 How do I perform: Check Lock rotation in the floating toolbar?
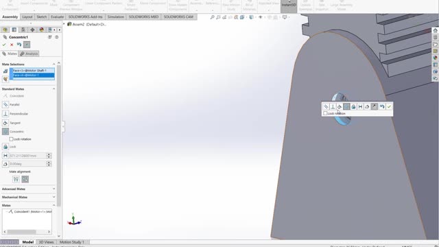tap(325, 113)
